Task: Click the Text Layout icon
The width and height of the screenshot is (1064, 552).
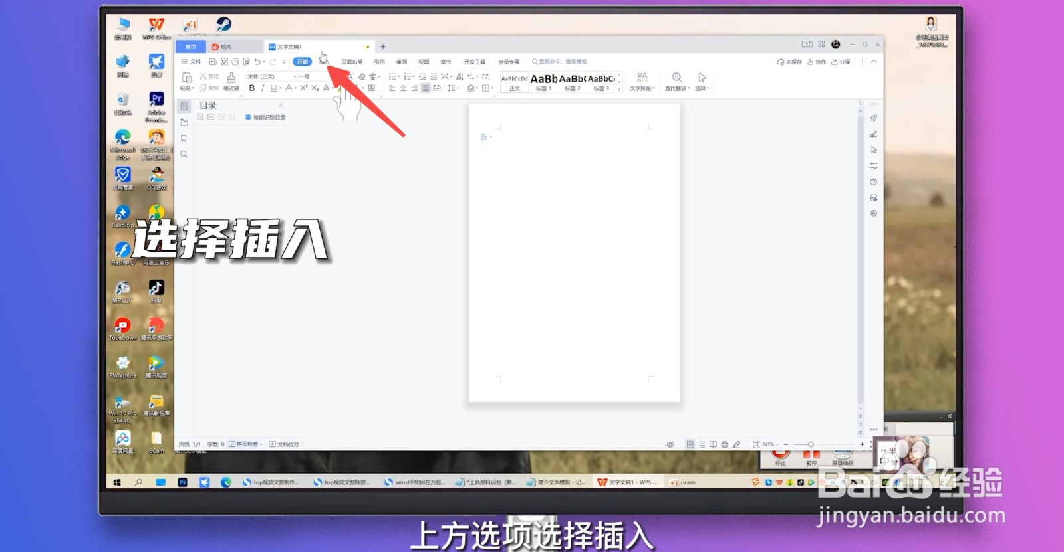Action: [x=642, y=78]
